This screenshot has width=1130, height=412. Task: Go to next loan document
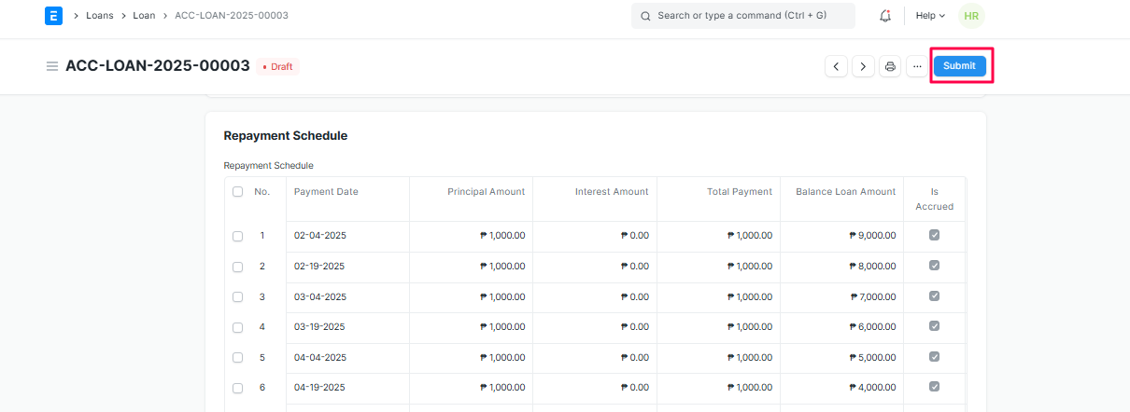pyautogui.click(x=863, y=66)
